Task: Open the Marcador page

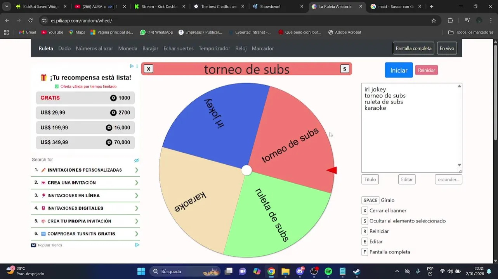Action: tap(263, 48)
